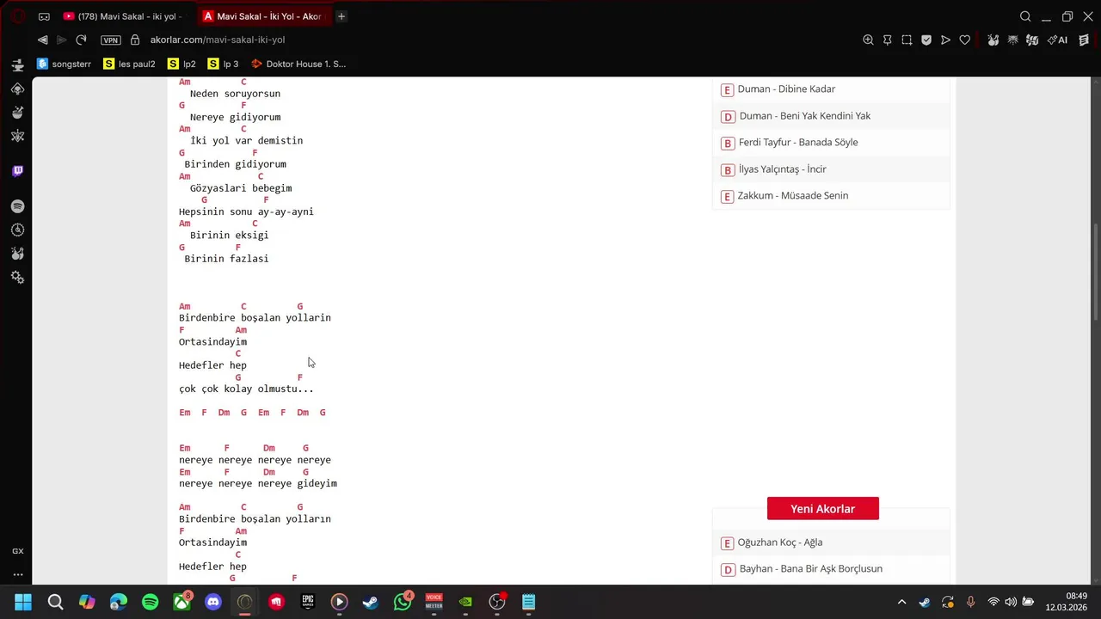Click lyric 'çok çok kolay olmustu...'
This screenshot has height=619, width=1101.
coord(246,389)
